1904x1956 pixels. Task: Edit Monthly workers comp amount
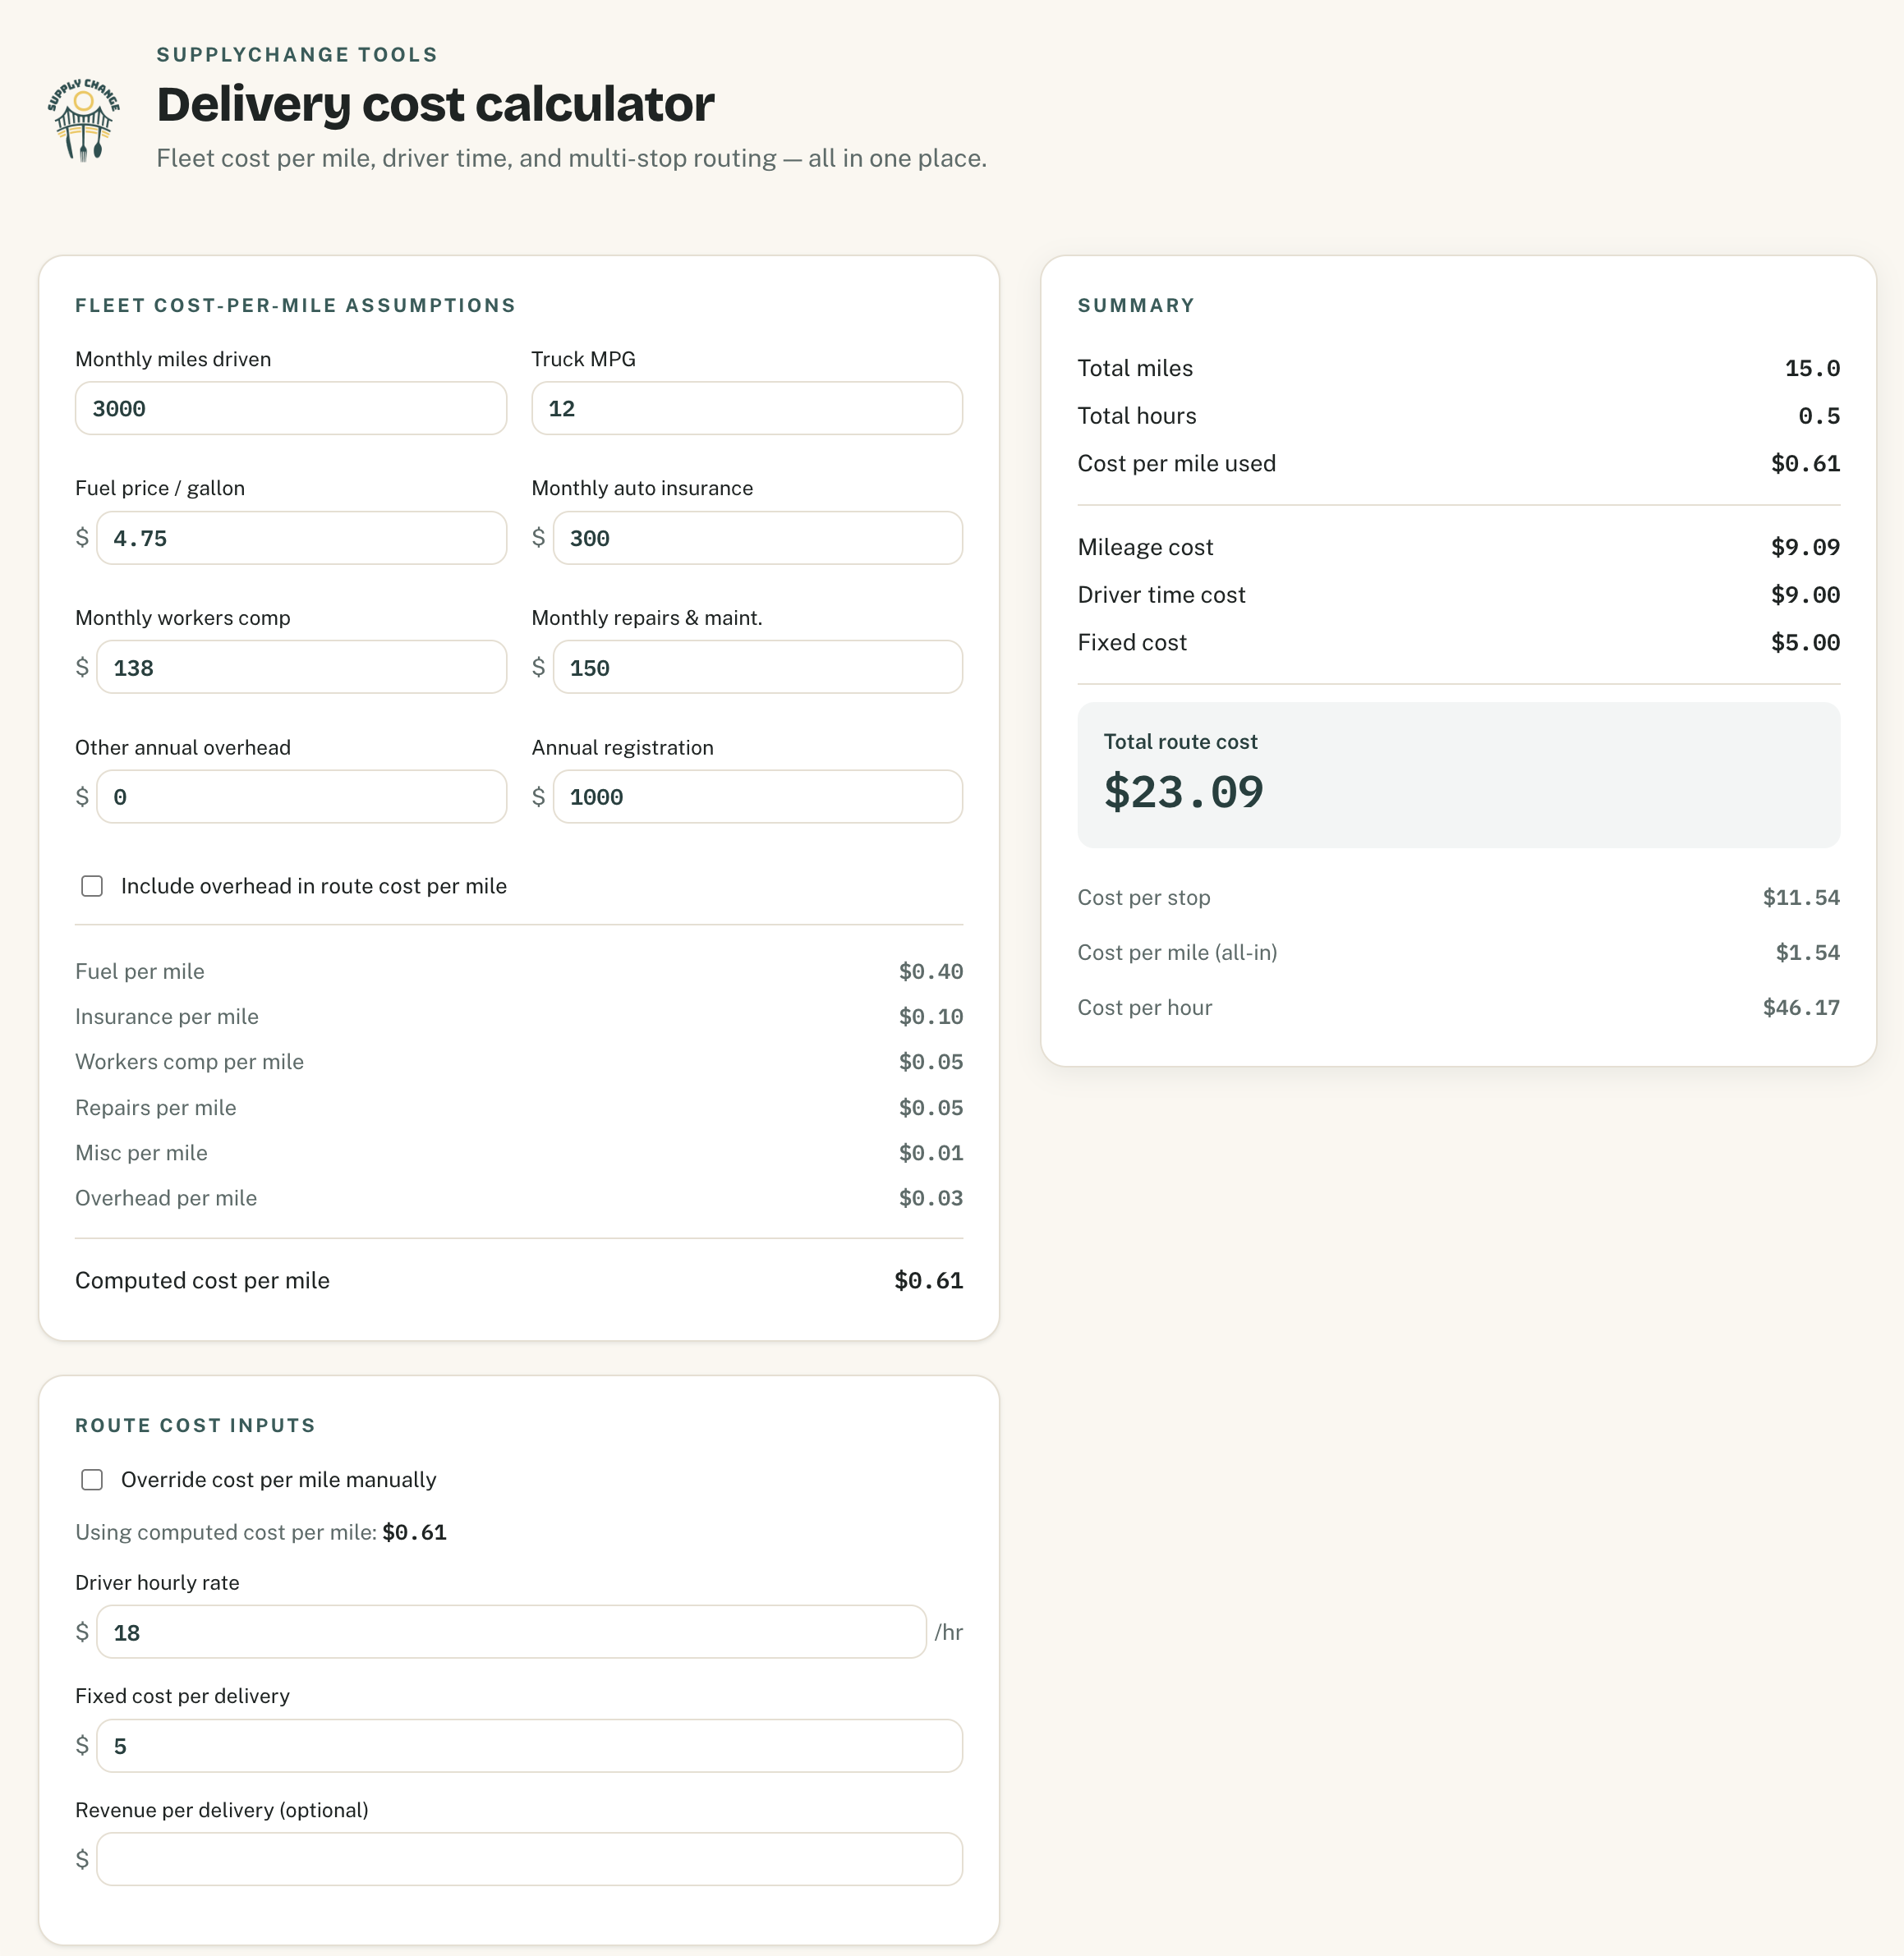pyautogui.click(x=302, y=668)
